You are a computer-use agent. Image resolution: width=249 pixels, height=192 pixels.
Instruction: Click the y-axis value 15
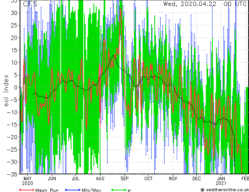point(14,50)
